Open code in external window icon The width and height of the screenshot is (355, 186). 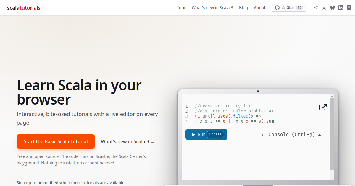pyautogui.click(x=323, y=107)
